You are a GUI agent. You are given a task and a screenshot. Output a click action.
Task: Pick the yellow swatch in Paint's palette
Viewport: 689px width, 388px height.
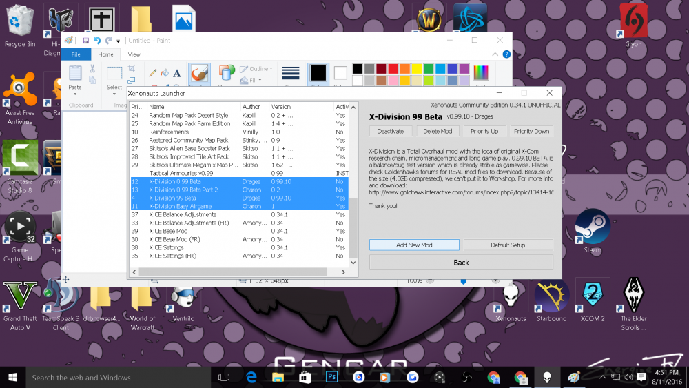pos(417,68)
